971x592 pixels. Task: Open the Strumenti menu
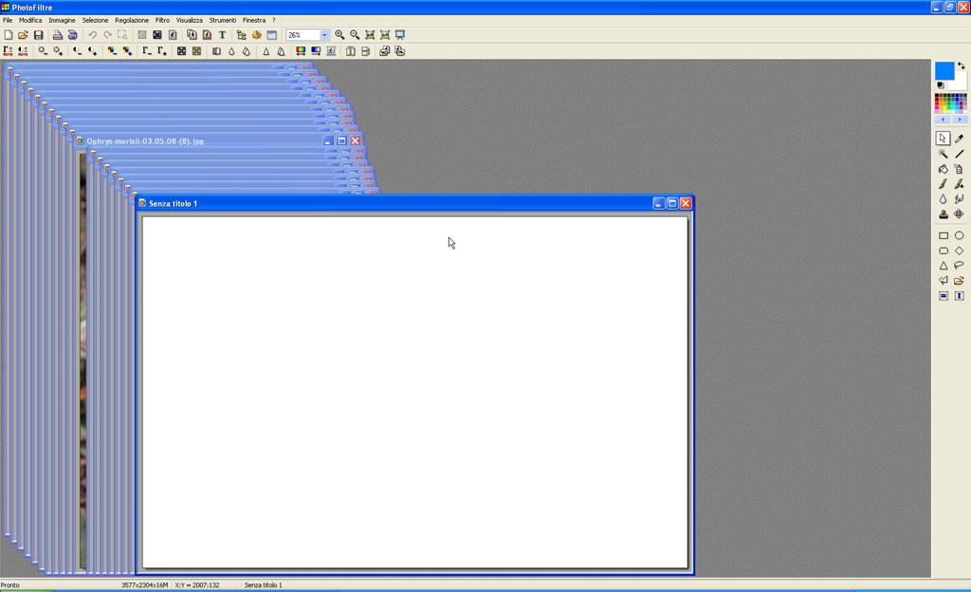tap(222, 21)
